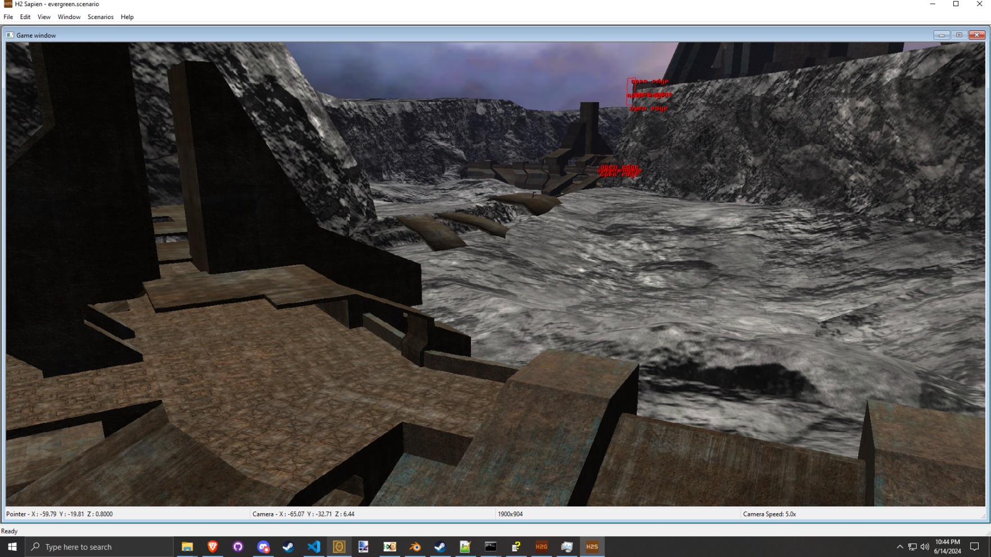Open Blender from the taskbar

[x=415, y=546]
